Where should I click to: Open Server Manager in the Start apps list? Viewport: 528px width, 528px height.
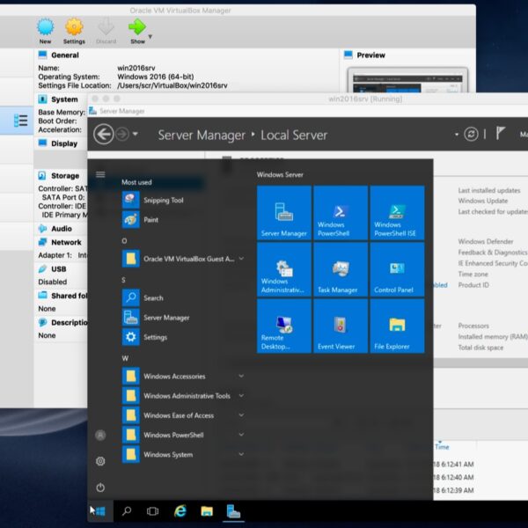(184, 317)
